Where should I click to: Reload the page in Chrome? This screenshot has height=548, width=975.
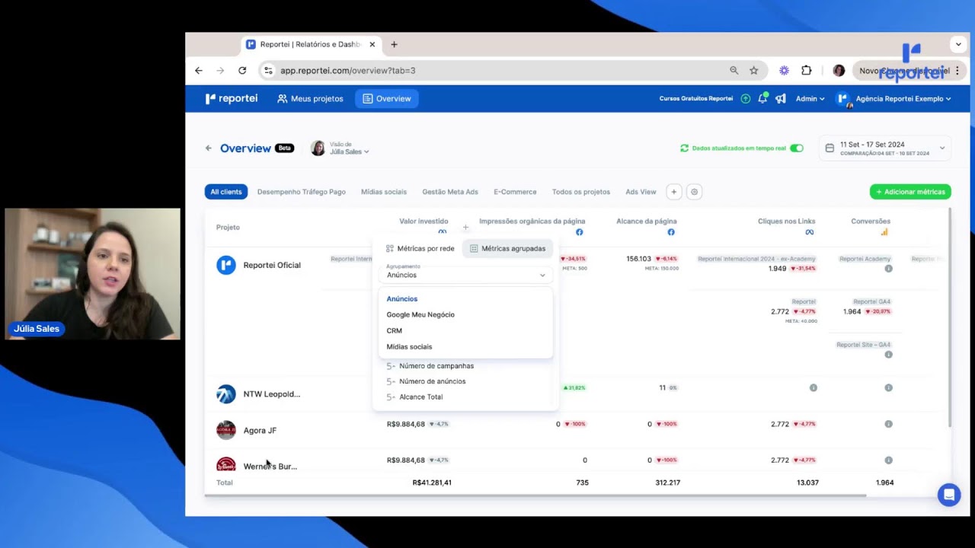[242, 70]
